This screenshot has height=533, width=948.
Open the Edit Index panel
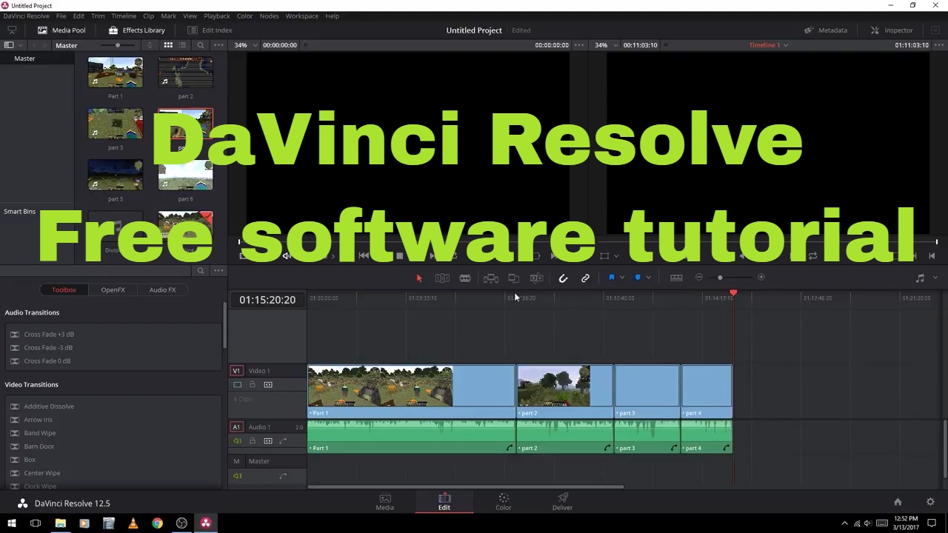click(x=210, y=30)
